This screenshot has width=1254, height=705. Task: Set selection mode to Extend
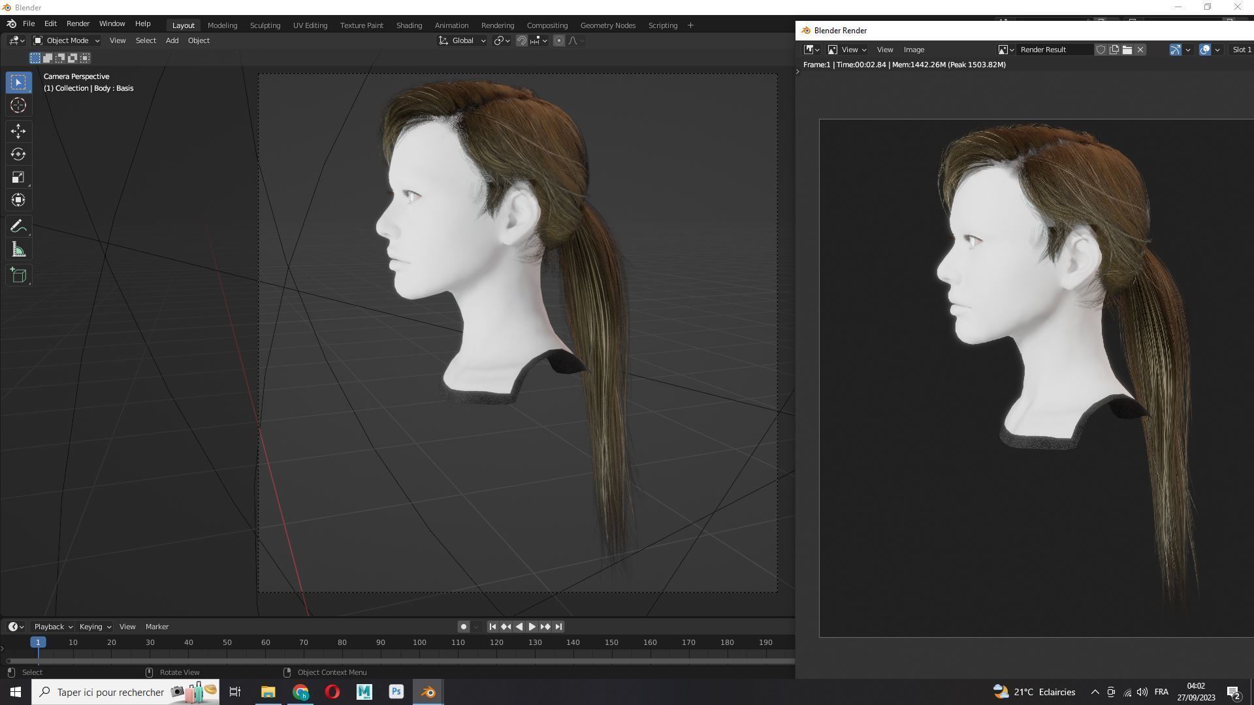click(x=48, y=58)
